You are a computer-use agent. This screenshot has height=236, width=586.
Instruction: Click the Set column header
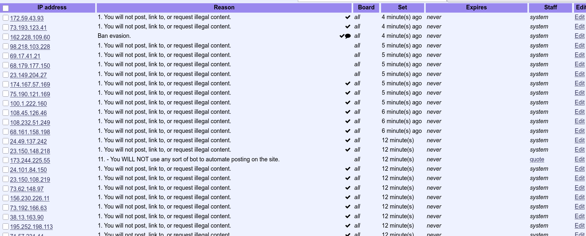[402, 7]
